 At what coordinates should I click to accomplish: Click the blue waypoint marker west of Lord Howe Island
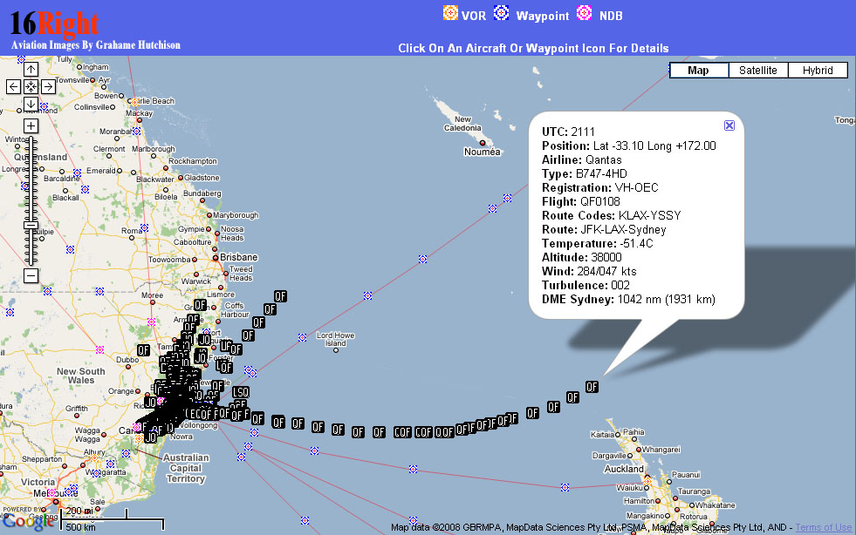(303, 337)
